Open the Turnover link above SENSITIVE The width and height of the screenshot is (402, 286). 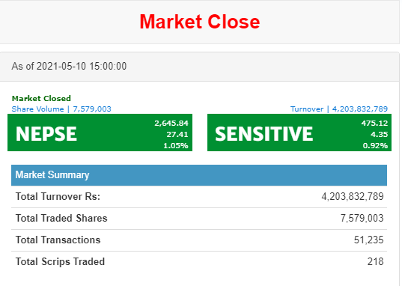(339, 109)
